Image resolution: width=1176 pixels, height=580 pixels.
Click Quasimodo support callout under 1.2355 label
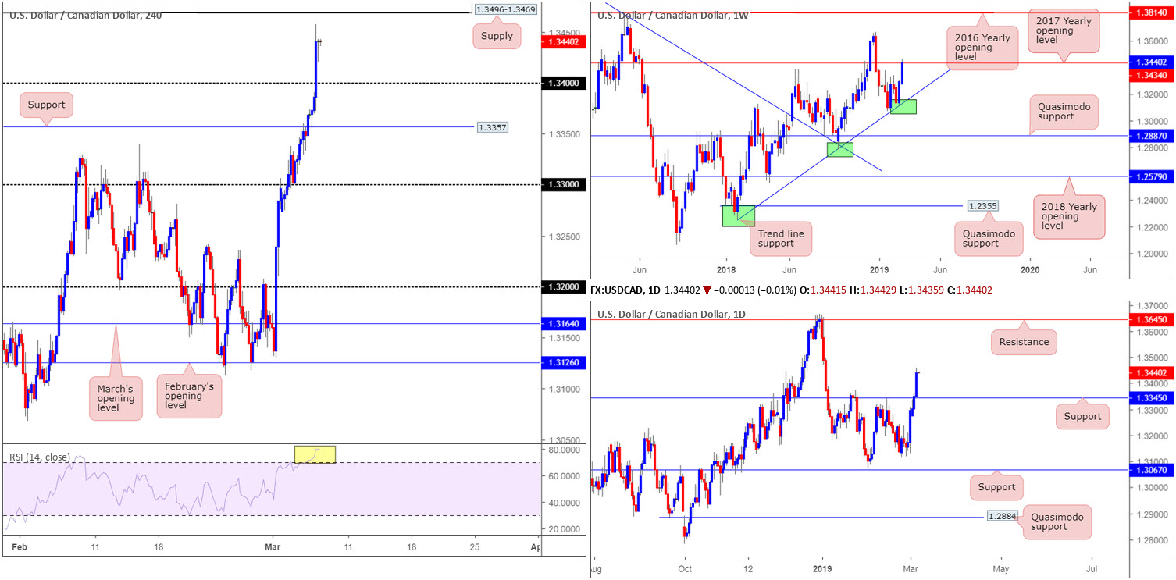(989, 237)
